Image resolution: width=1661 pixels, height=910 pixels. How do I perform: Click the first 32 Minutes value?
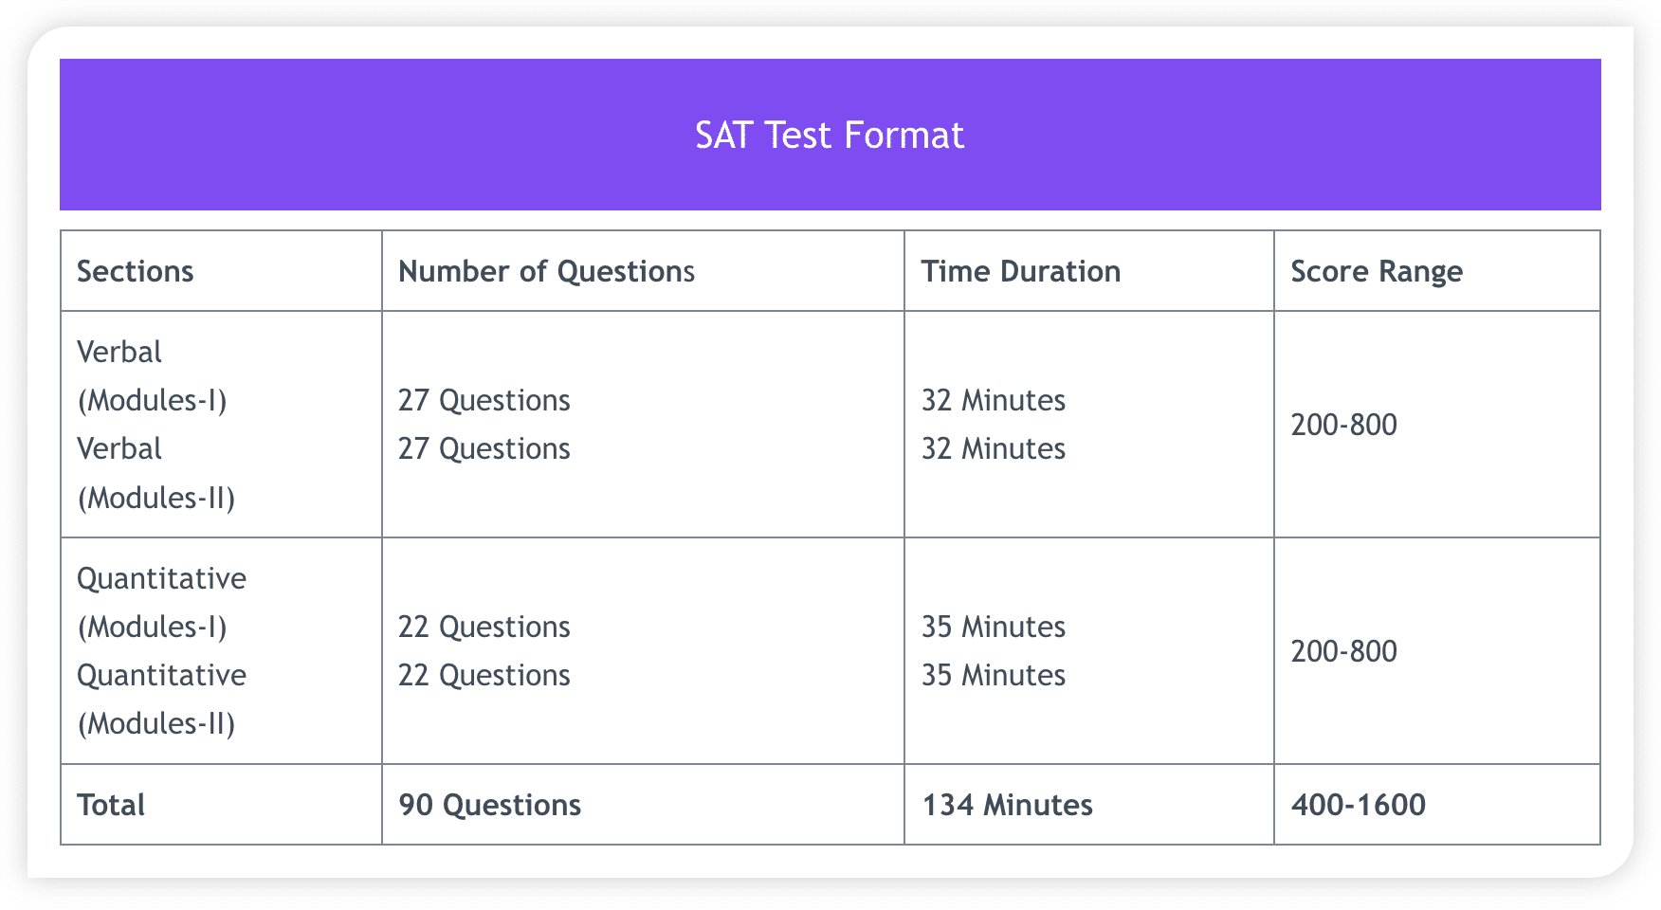[993, 400]
